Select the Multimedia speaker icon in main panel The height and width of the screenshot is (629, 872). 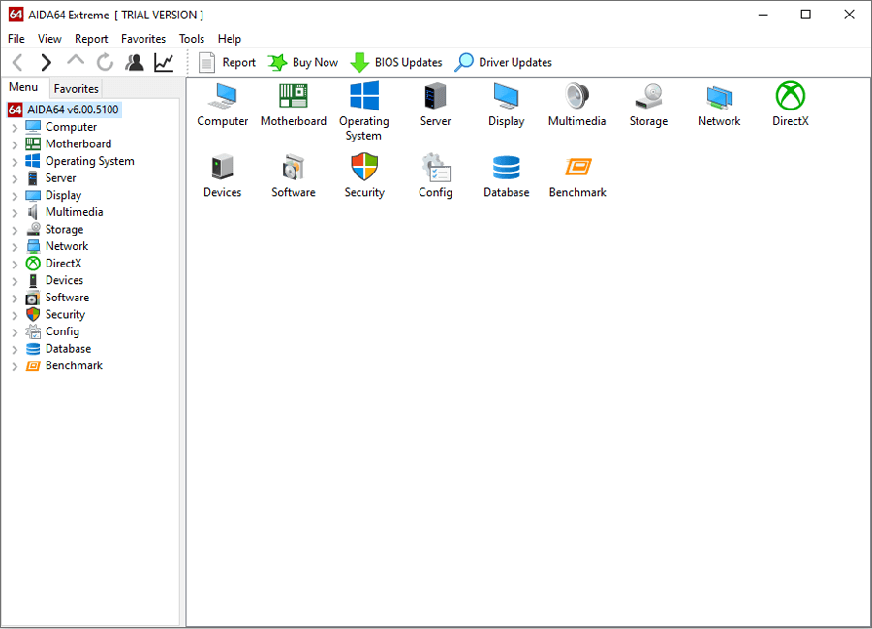576,97
